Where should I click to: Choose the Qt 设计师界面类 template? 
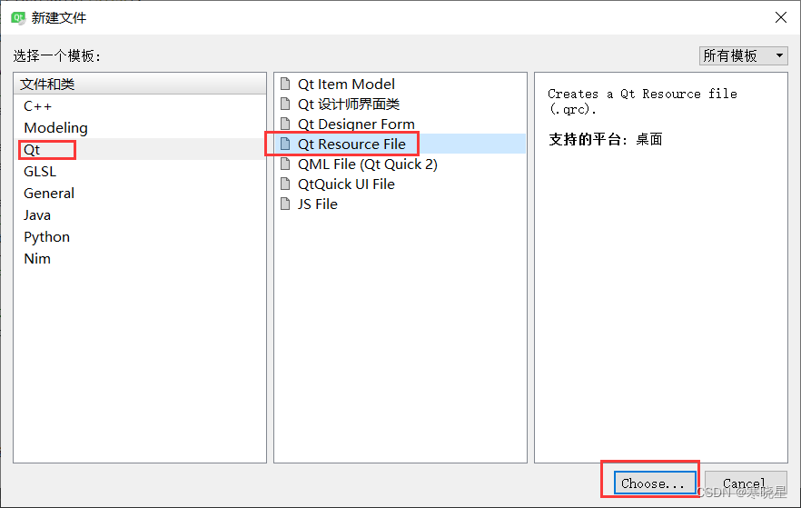point(400,104)
